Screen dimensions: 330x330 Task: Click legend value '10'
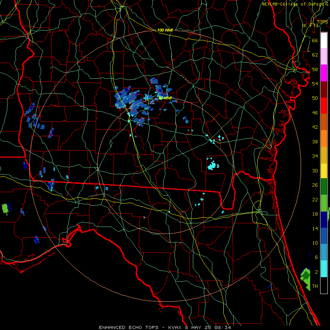[x=315, y=243]
